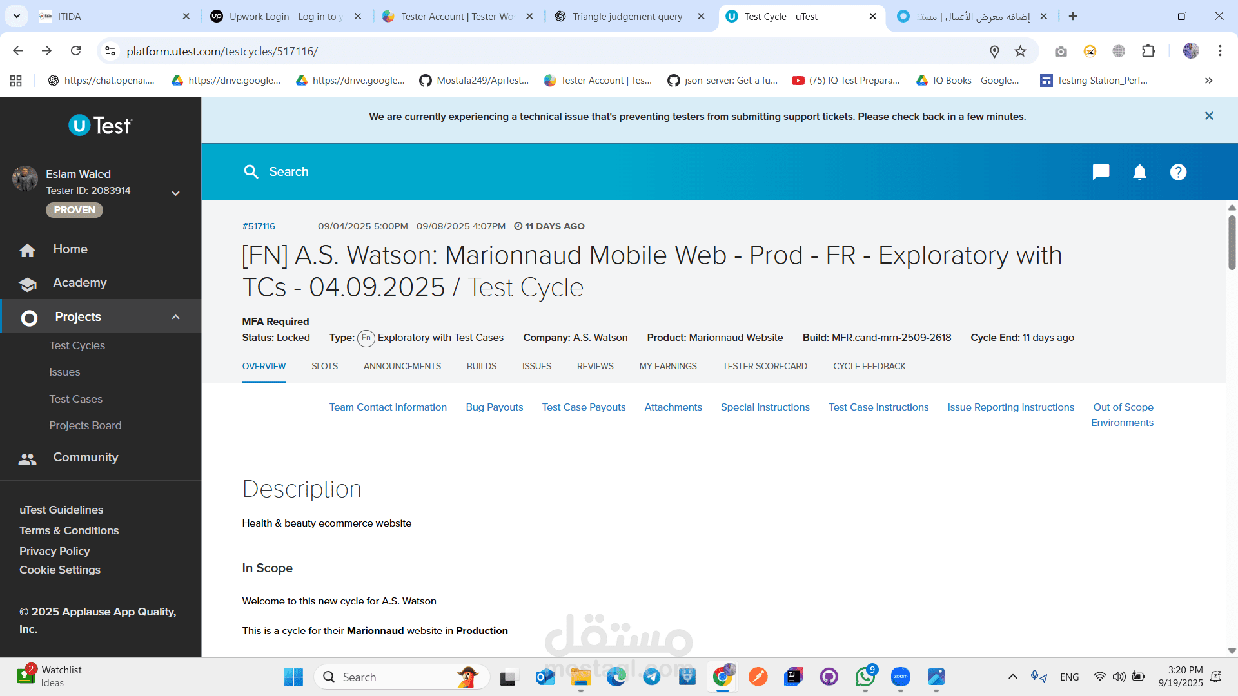
Task: Open Telegram from the taskbar
Action: [652, 677]
